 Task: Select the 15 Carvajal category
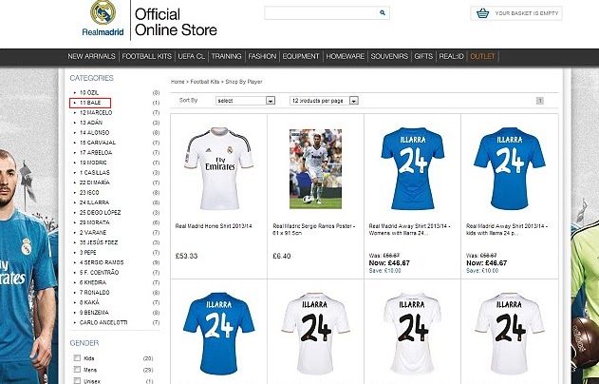coord(98,143)
